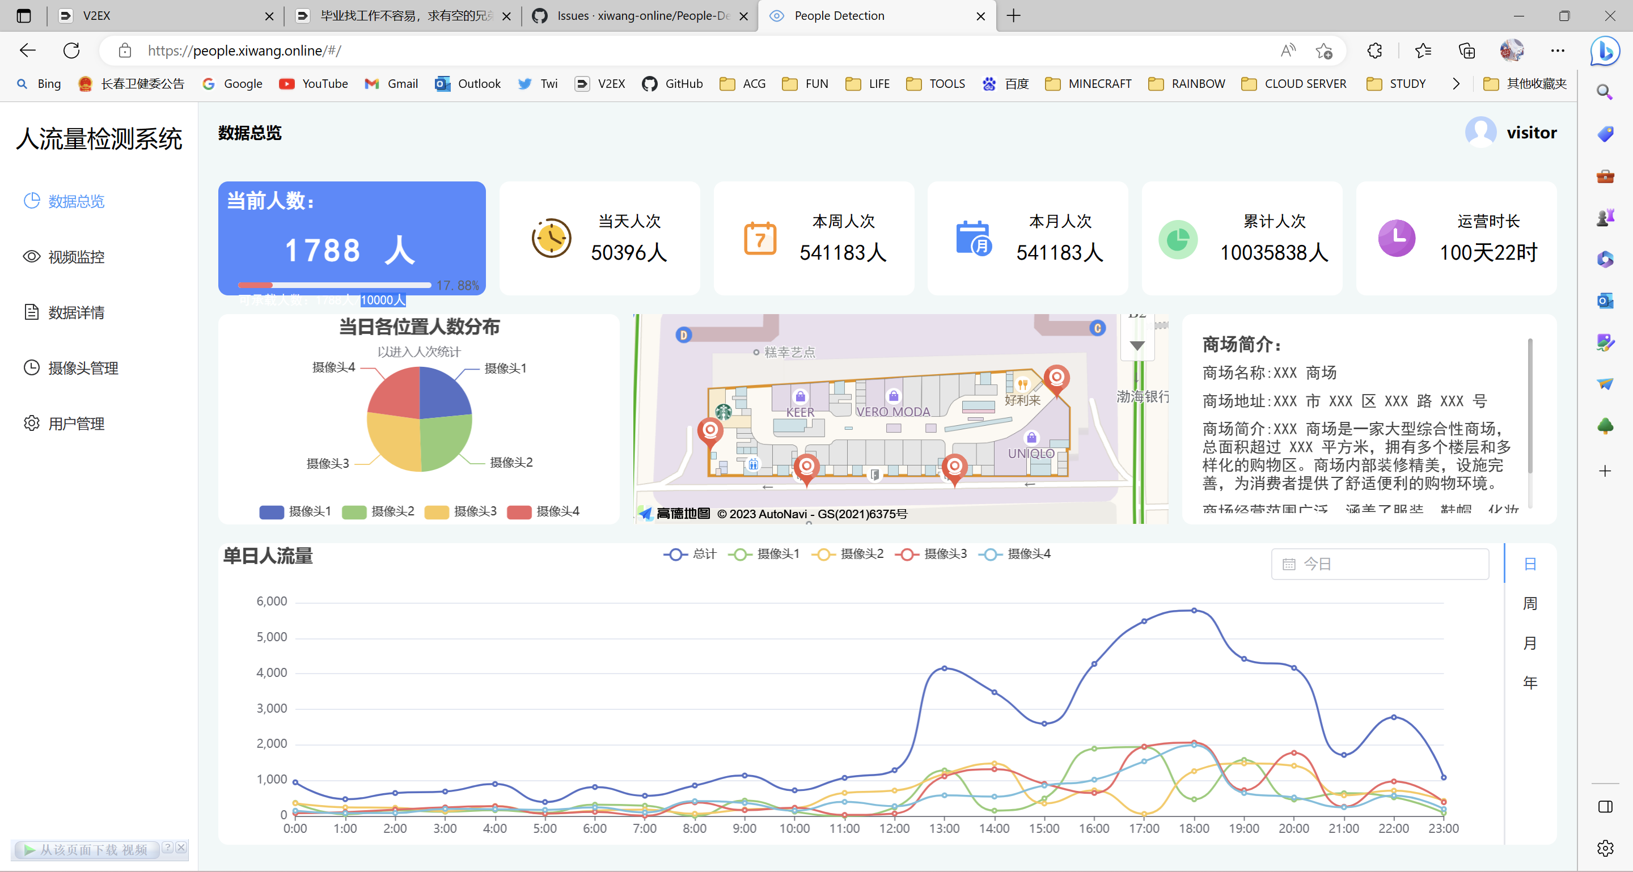
Task: Click the visitor avatar icon
Action: point(1482,132)
